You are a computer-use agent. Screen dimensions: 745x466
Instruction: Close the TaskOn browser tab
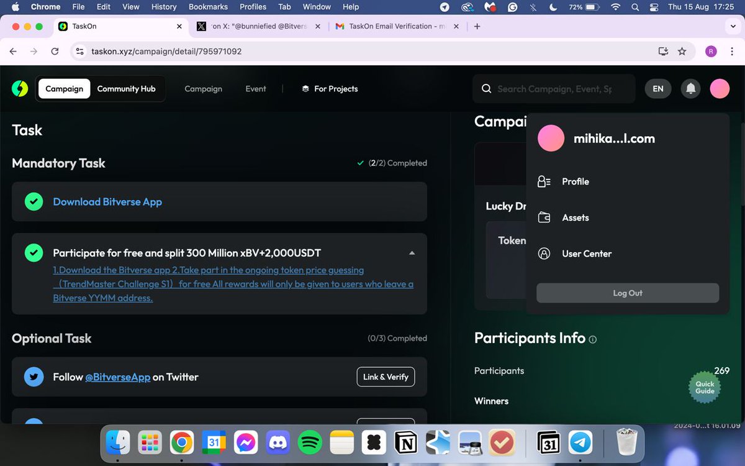click(x=179, y=27)
